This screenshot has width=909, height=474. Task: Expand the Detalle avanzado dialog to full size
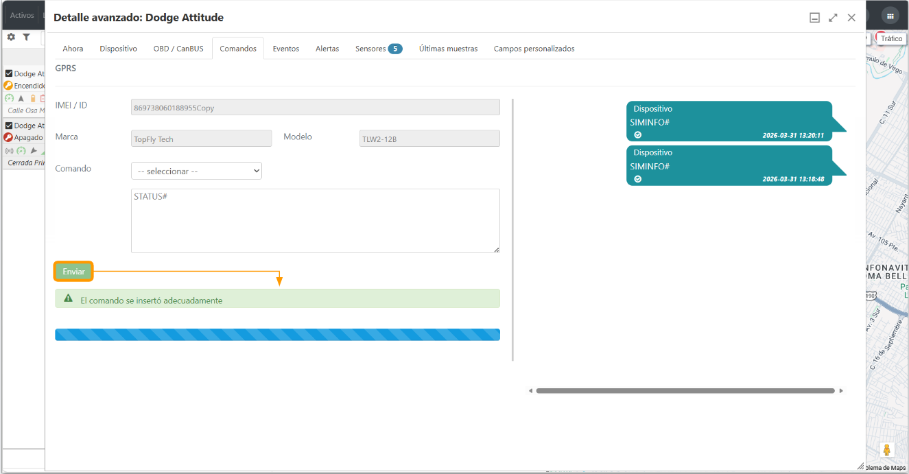click(833, 18)
